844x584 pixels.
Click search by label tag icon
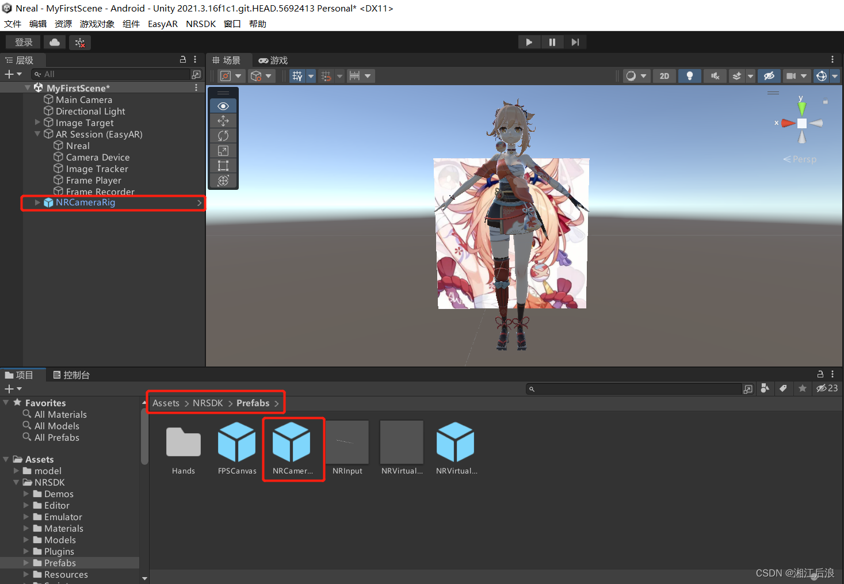point(783,388)
